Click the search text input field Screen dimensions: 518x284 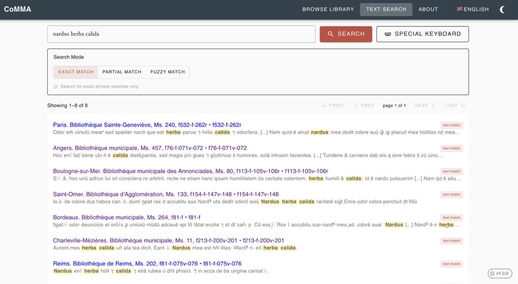click(x=181, y=34)
